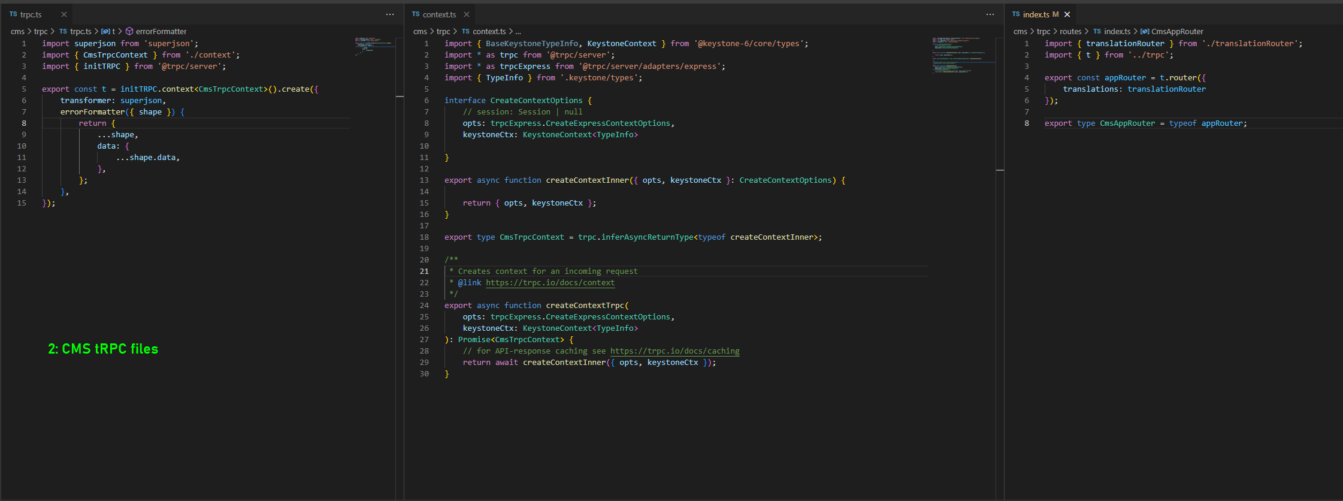The height and width of the screenshot is (501, 1343).
Task: Click the minimap of the trpc.ts editor
Action: click(x=373, y=46)
